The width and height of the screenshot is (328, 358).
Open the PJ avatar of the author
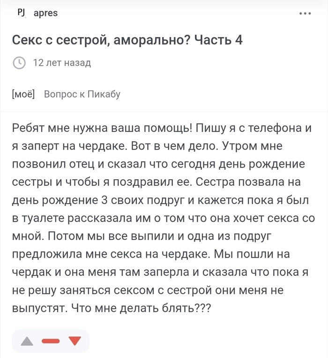click(22, 13)
